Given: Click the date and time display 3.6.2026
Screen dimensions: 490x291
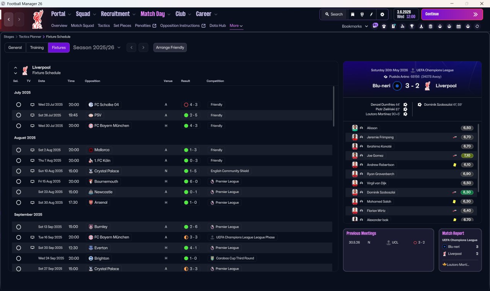Looking at the screenshot, I should 406,14.
